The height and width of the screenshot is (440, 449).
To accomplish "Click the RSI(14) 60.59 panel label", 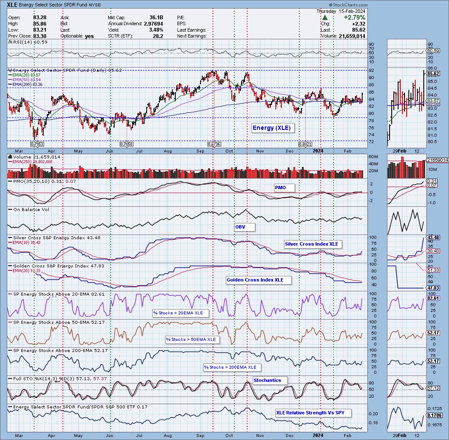I will pos(28,42).
